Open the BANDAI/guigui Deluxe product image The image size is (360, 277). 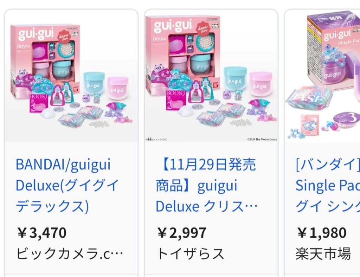pos(71,76)
